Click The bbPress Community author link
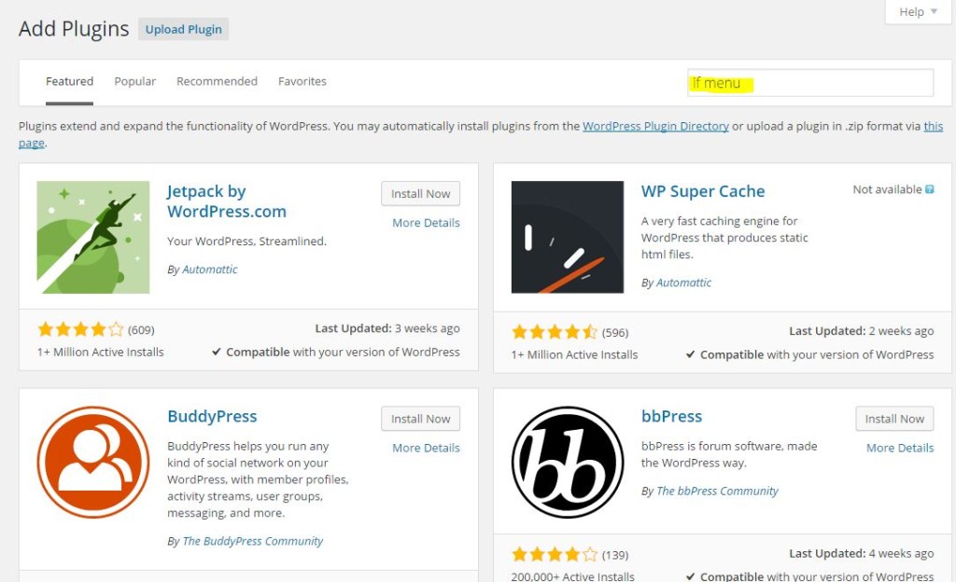This screenshot has width=956, height=582. (717, 492)
